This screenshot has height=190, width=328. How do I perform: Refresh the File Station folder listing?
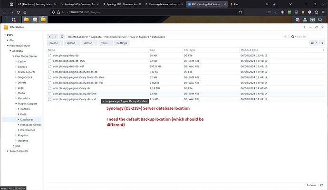[62, 37]
